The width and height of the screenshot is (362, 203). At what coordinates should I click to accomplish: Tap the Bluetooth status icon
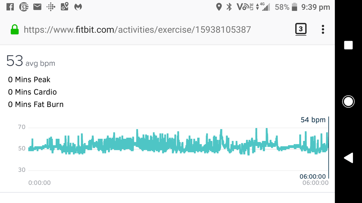pos(229,7)
